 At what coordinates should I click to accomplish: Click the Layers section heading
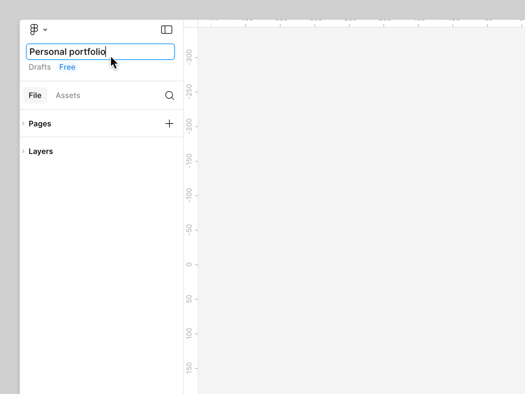pyautogui.click(x=41, y=151)
